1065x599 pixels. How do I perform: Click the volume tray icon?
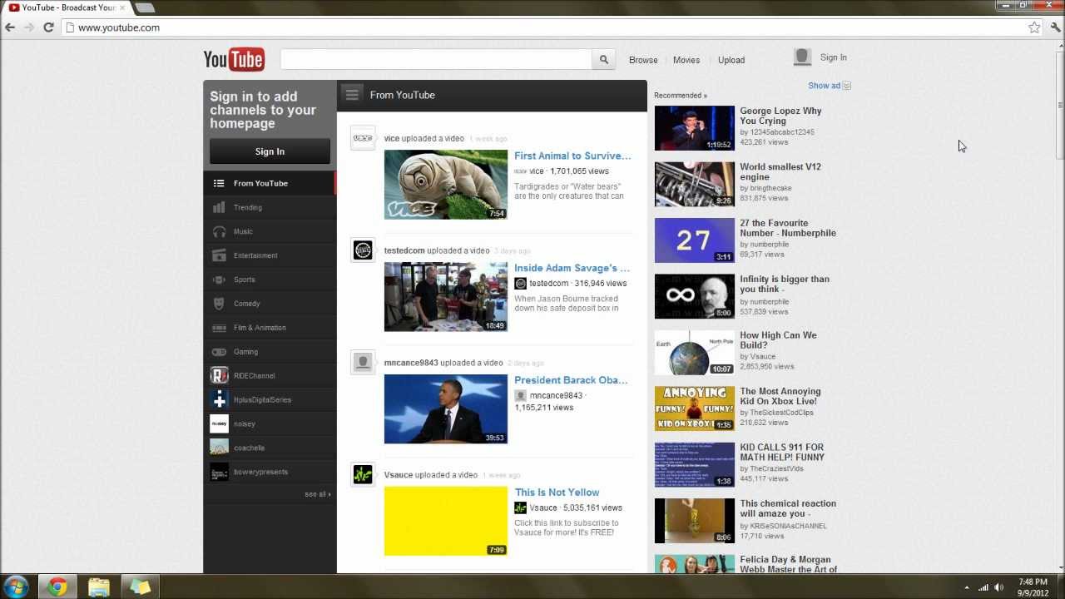998,587
